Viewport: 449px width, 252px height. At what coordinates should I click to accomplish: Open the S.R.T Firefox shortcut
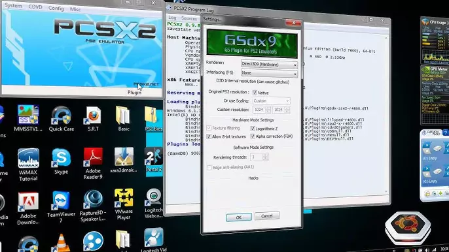pyautogui.click(x=93, y=119)
